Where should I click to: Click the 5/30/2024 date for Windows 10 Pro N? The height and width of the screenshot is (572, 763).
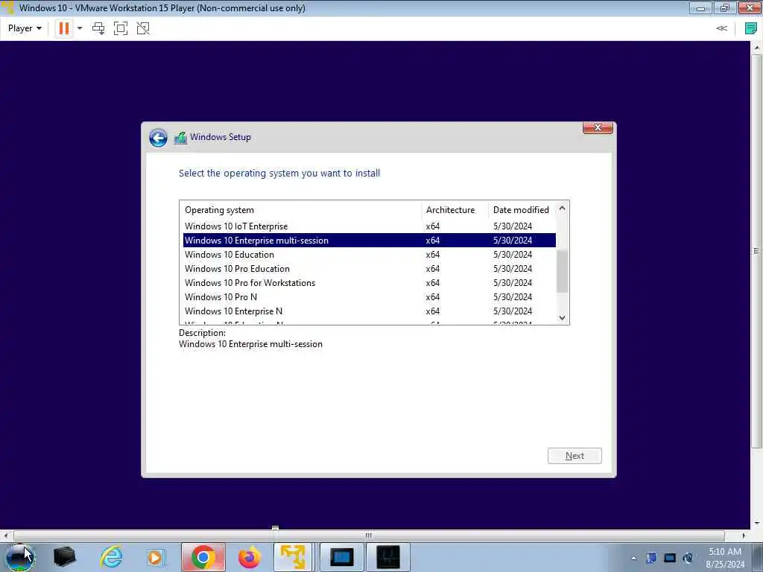[513, 296]
